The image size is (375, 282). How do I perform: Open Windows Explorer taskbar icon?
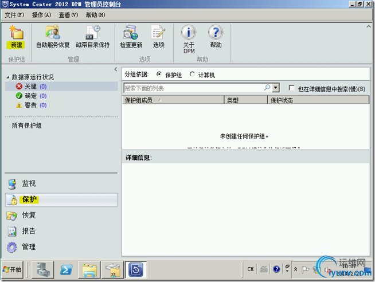(x=89, y=269)
